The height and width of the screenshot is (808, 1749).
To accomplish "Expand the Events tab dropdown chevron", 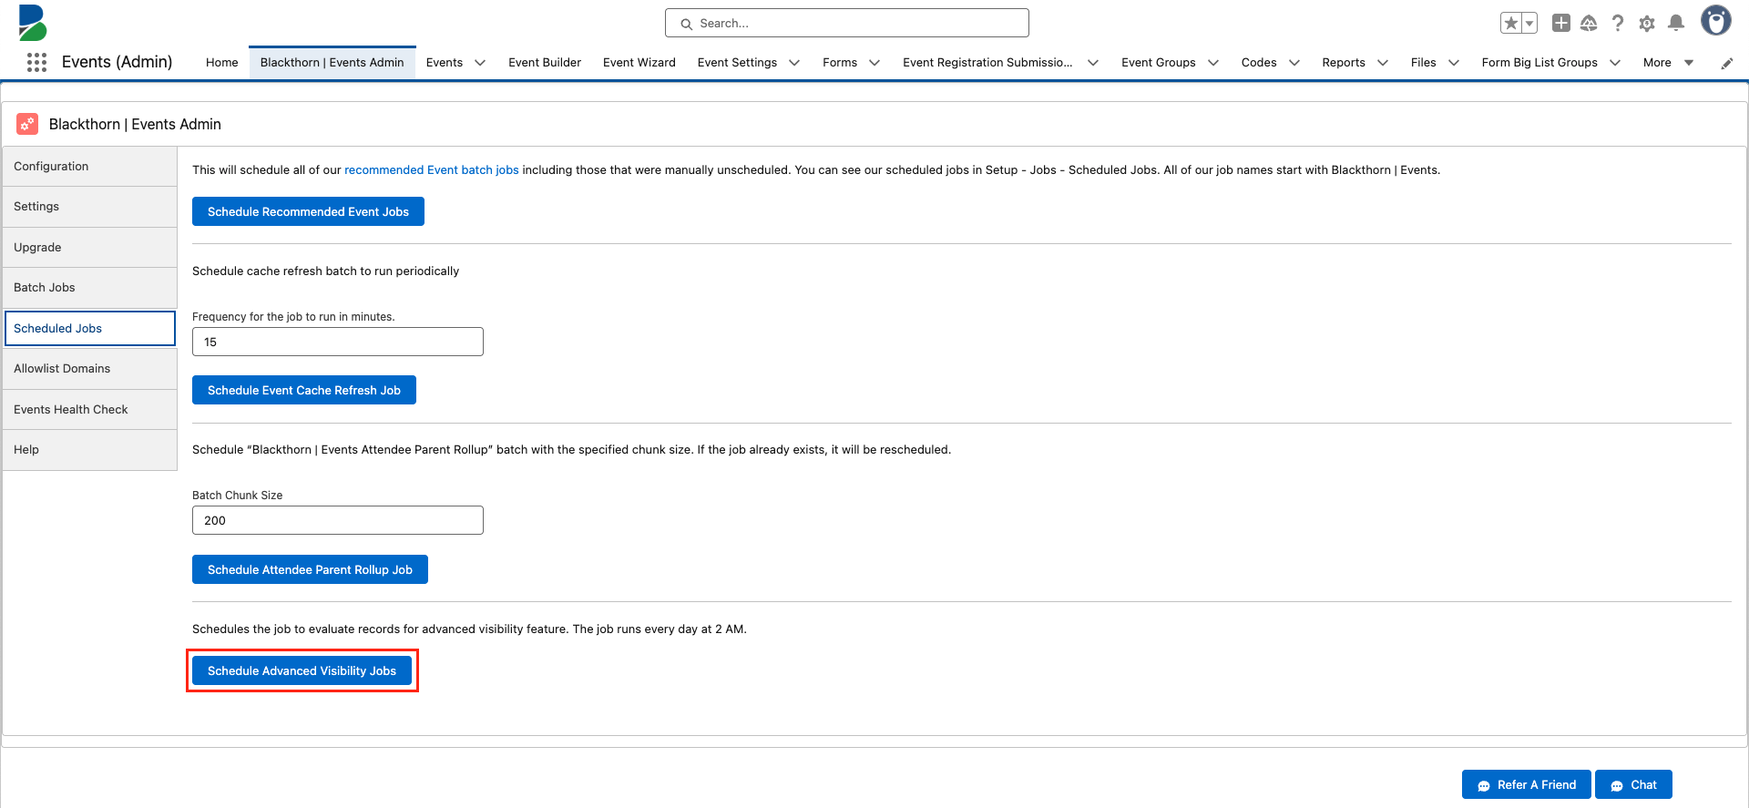I will tap(480, 63).
